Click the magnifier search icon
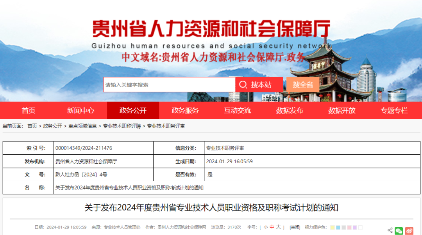Viewport: 422px width, 235px height. pos(244,84)
